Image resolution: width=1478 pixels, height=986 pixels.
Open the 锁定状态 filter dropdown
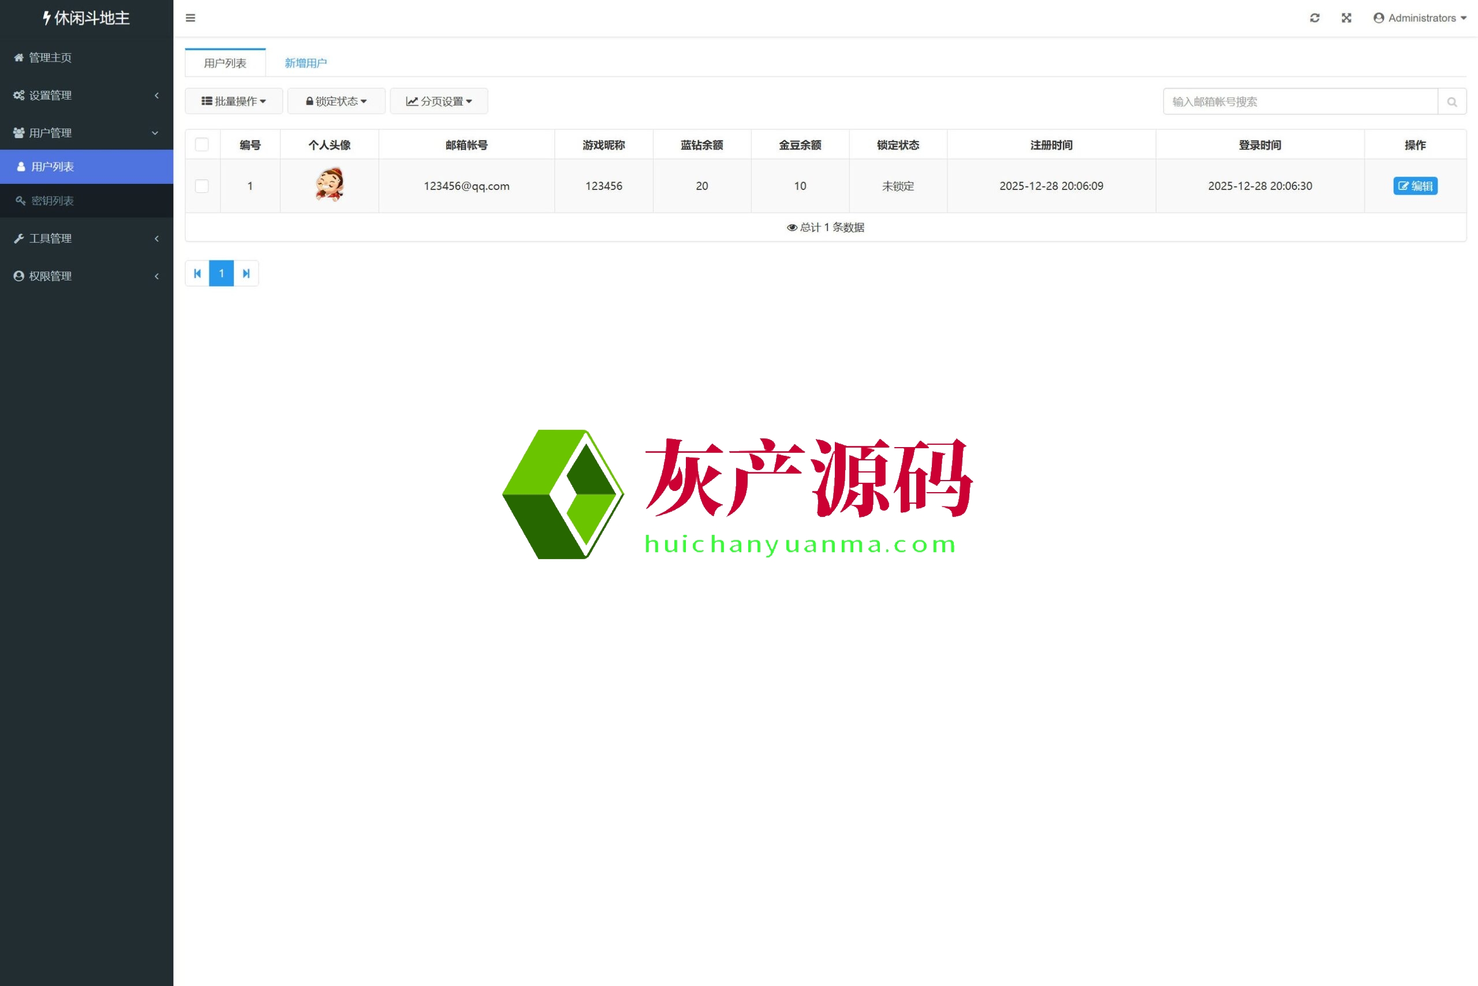pos(336,101)
